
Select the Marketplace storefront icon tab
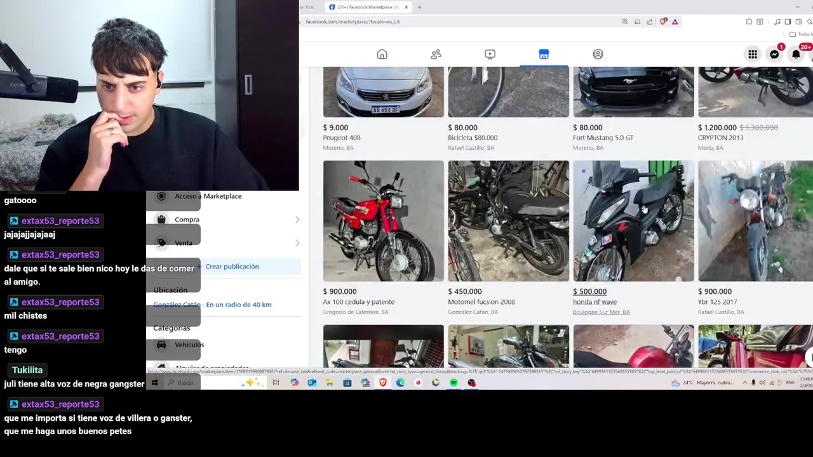(x=544, y=55)
